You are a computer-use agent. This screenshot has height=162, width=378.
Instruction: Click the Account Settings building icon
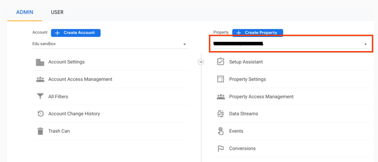coord(40,62)
